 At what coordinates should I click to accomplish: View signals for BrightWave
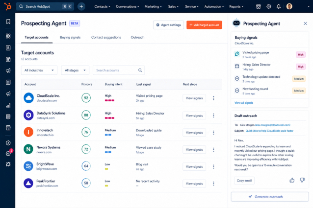point(194,166)
